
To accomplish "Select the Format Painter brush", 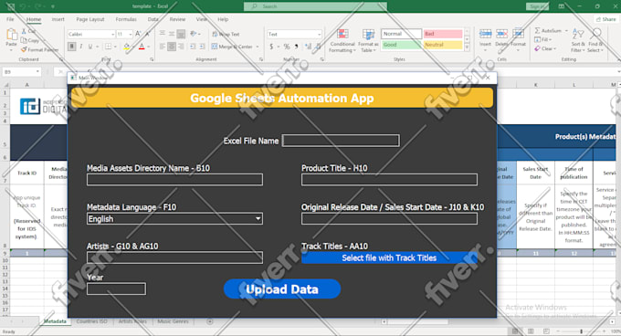I will pyautogui.click(x=24, y=49).
